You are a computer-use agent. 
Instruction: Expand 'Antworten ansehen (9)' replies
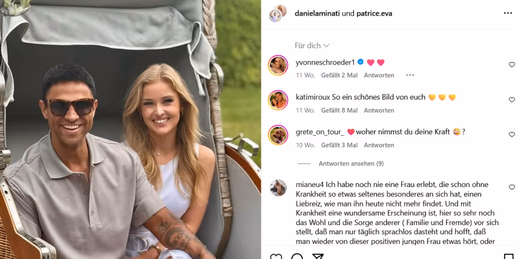pos(351,163)
